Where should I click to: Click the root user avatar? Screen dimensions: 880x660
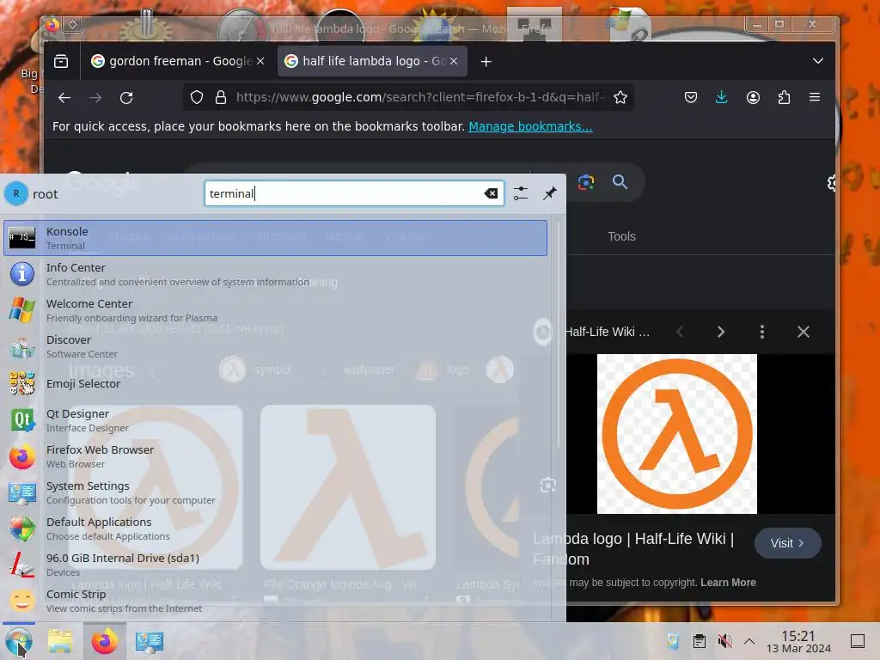[16, 193]
